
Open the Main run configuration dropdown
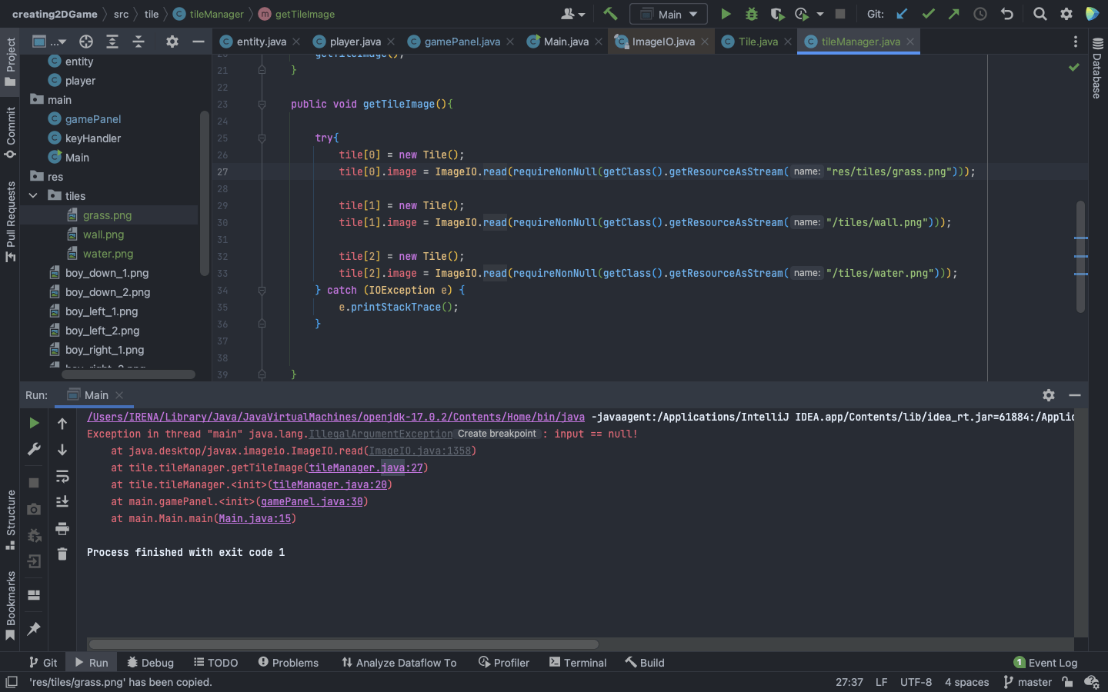click(x=668, y=13)
